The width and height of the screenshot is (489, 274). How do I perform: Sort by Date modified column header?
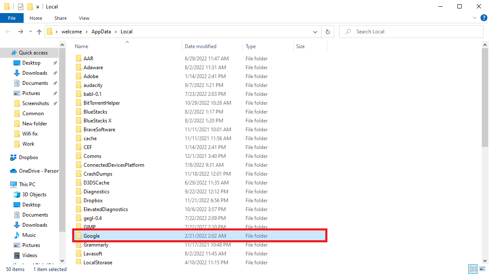point(200,46)
